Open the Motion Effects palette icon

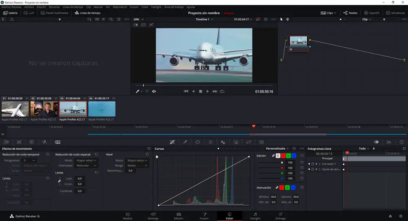point(58,142)
